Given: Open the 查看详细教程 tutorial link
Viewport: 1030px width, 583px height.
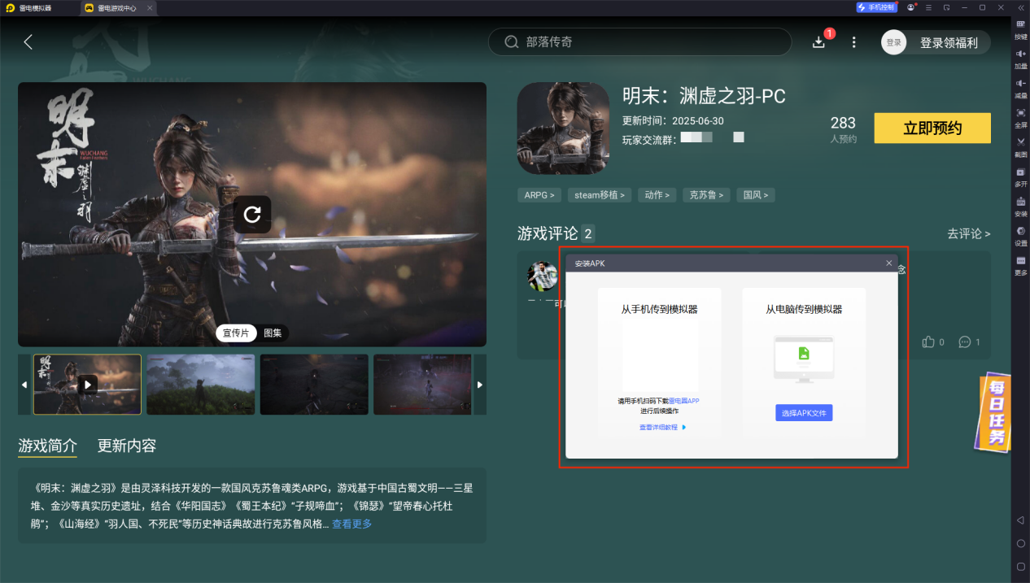Looking at the screenshot, I should tap(662, 427).
